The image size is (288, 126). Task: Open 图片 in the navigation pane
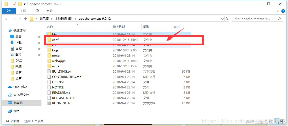point(18,55)
